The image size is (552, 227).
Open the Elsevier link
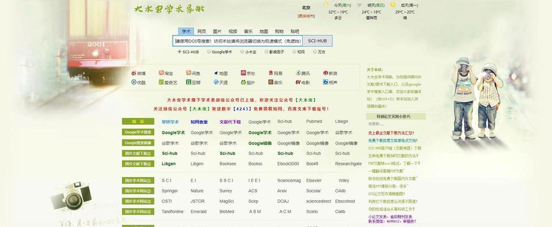313,180
